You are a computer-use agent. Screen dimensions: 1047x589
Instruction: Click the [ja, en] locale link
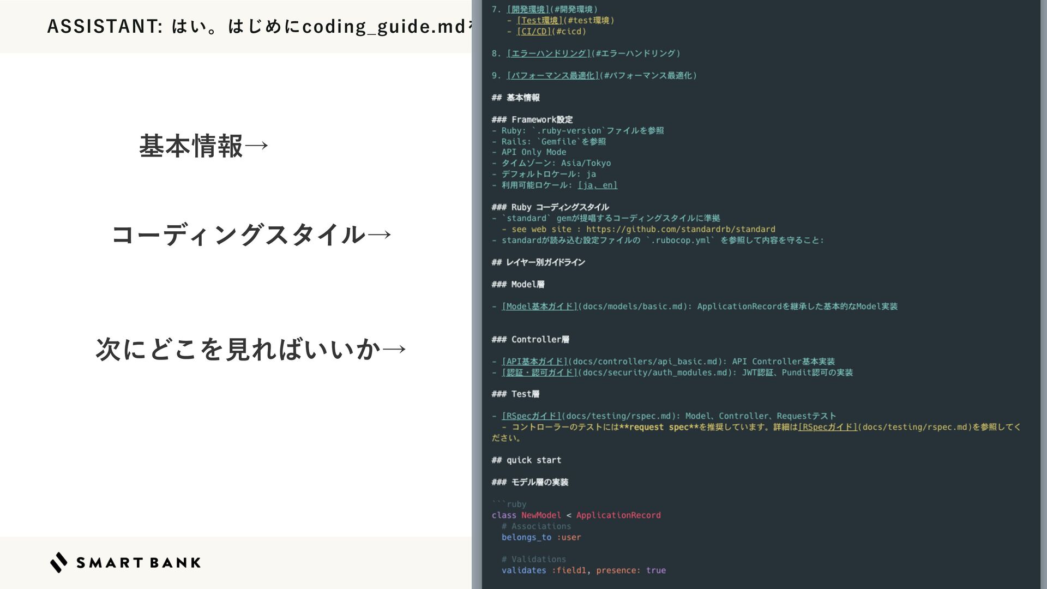(x=597, y=185)
